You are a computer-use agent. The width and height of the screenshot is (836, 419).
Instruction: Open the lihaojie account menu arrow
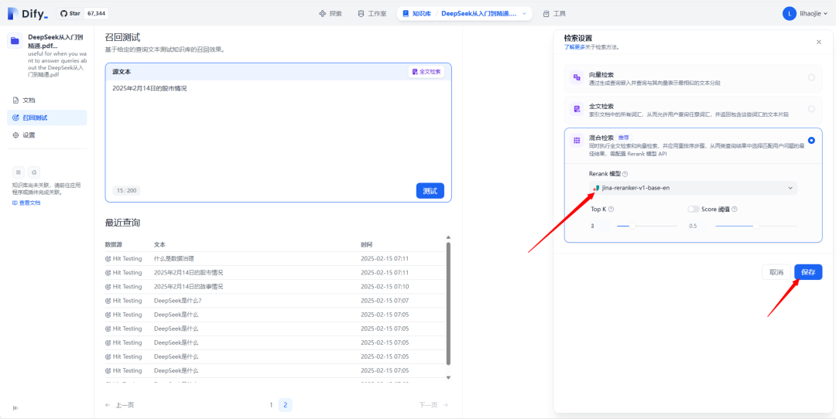825,15
